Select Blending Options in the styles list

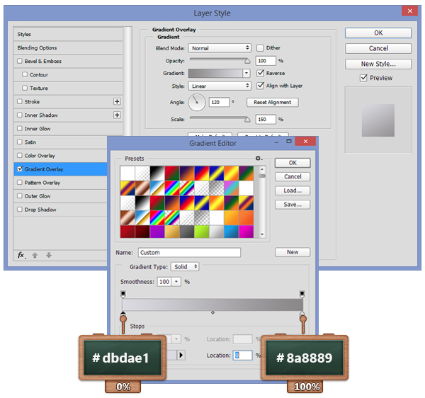(x=37, y=48)
